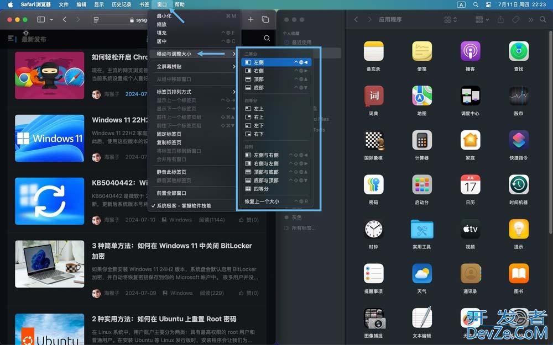Screen dimensions: 553x345
Task: Click Safari's new tab plus button
Action: [251, 19]
